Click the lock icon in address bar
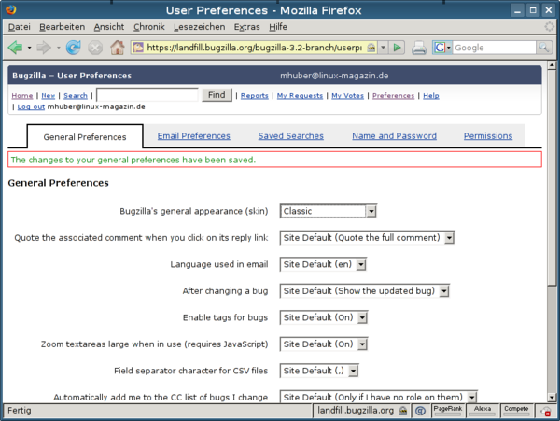 click(x=371, y=48)
